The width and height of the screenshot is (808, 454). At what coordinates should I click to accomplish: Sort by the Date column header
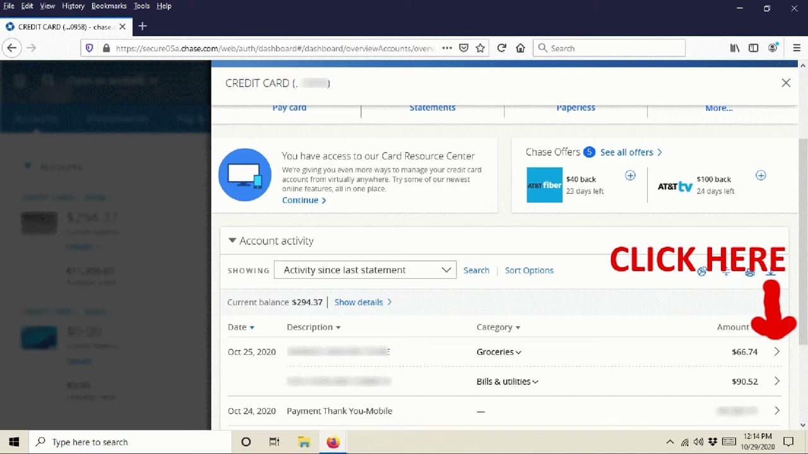pyautogui.click(x=241, y=327)
